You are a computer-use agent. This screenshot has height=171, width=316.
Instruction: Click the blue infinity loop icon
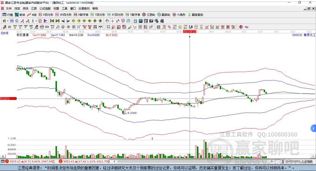point(247,27)
